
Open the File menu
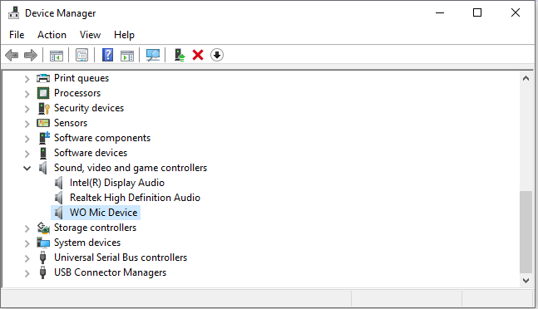click(17, 35)
